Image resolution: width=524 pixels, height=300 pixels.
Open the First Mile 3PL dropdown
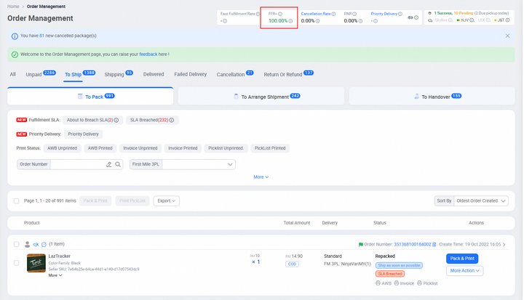[x=198, y=165]
